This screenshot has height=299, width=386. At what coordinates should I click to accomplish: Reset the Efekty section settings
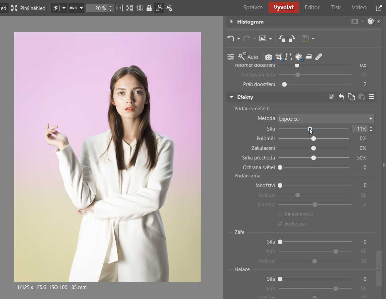341,97
